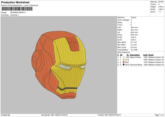165x117 pixels.
Task: Click thread code '1078'
Action: point(145,62)
